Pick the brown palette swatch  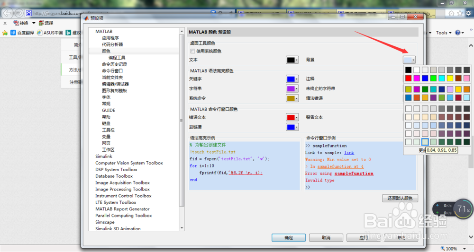458,78
